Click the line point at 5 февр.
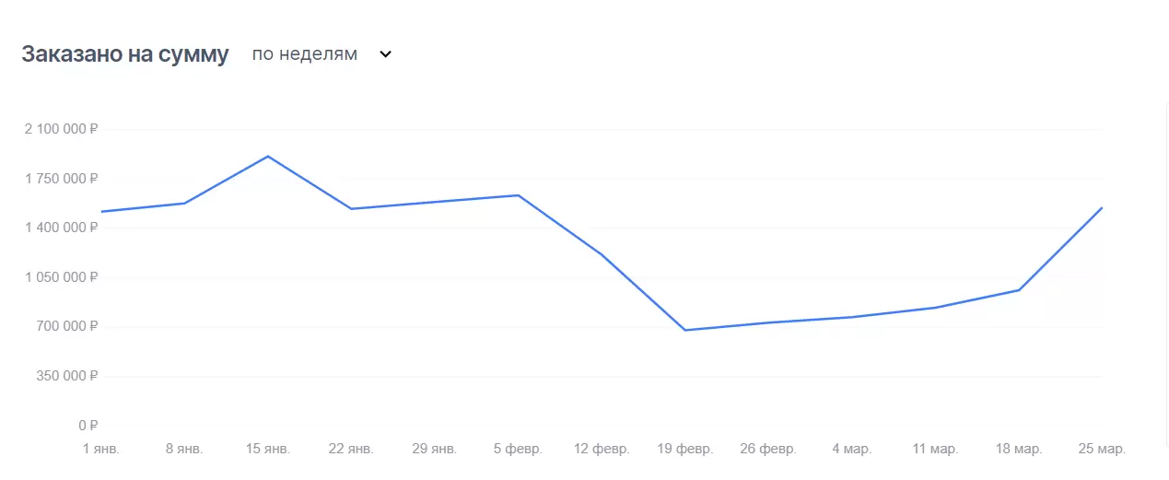1169x480 pixels. [519, 195]
